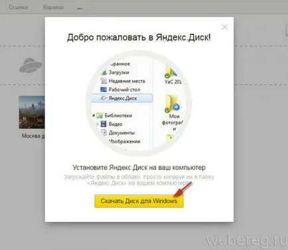Screen dimensions: 288x250
Task: Open the Ссылки tab behind the dialog
Action: click(18, 7)
